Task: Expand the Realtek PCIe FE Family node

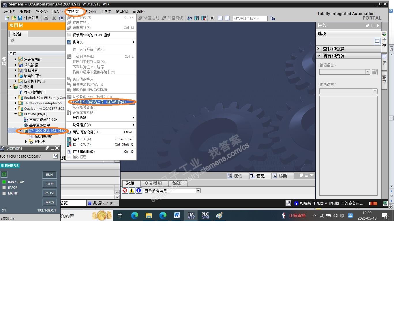Action: [x=16, y=98]
